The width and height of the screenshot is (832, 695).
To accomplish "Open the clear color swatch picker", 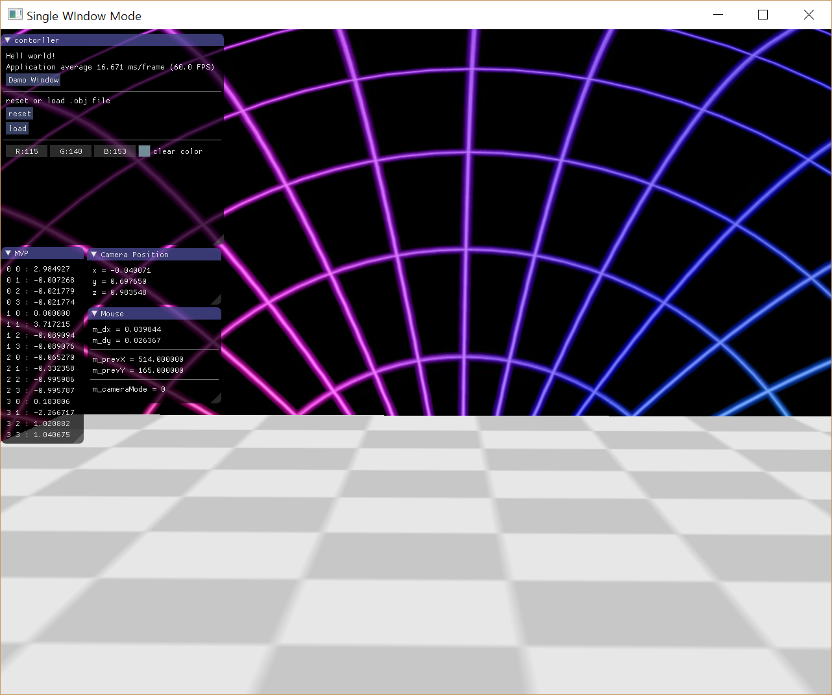I will tap(144, 151).
